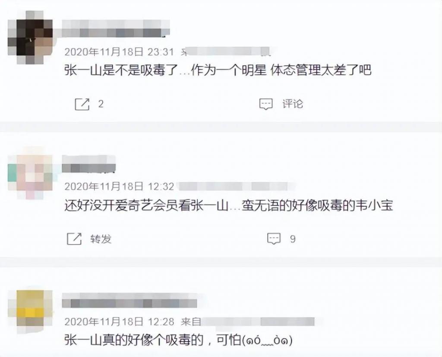Click the timestamp 2020年11月18日 23:31
The height and width of the screenshot is (357, 442).
[119, 52]
